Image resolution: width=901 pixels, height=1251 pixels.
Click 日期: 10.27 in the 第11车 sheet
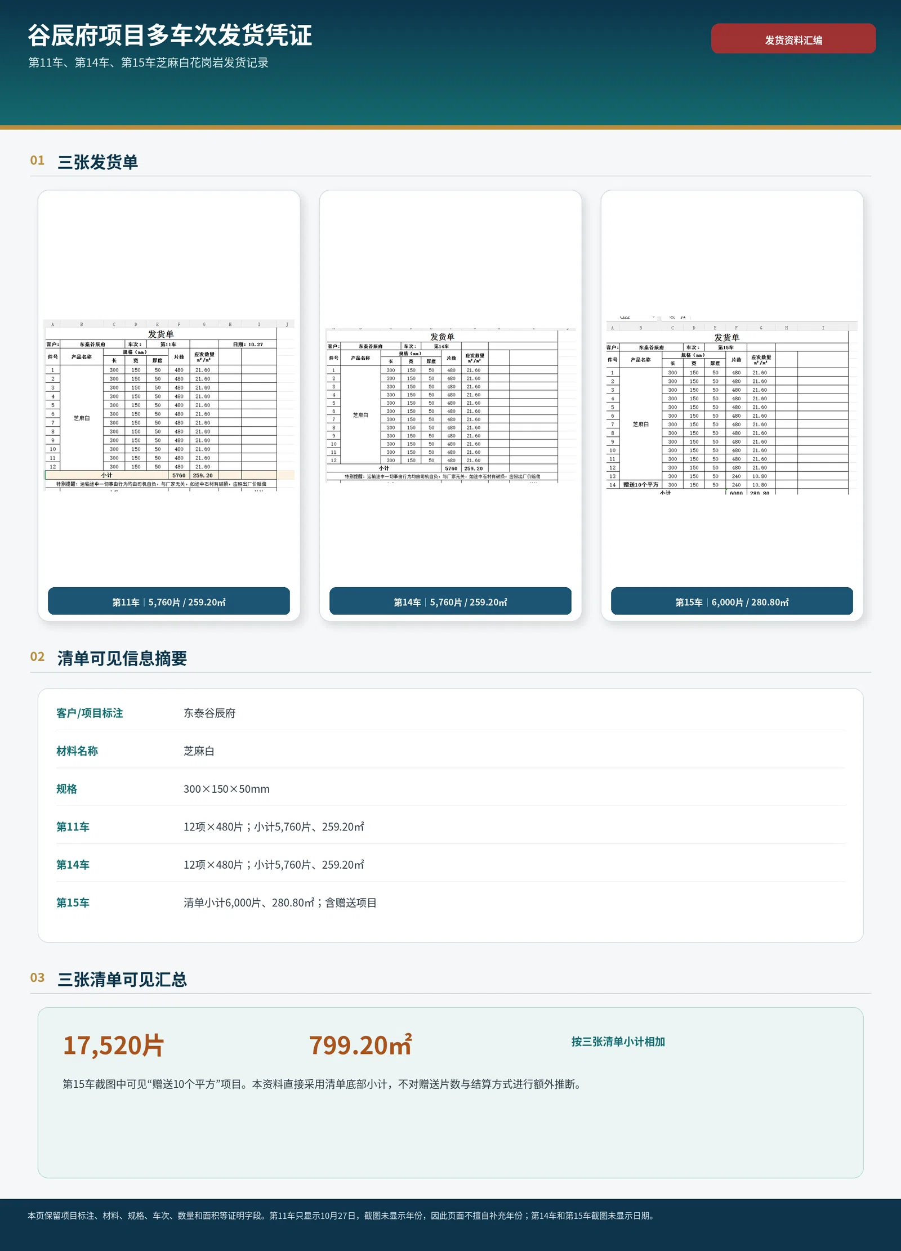tap(248, 344)
